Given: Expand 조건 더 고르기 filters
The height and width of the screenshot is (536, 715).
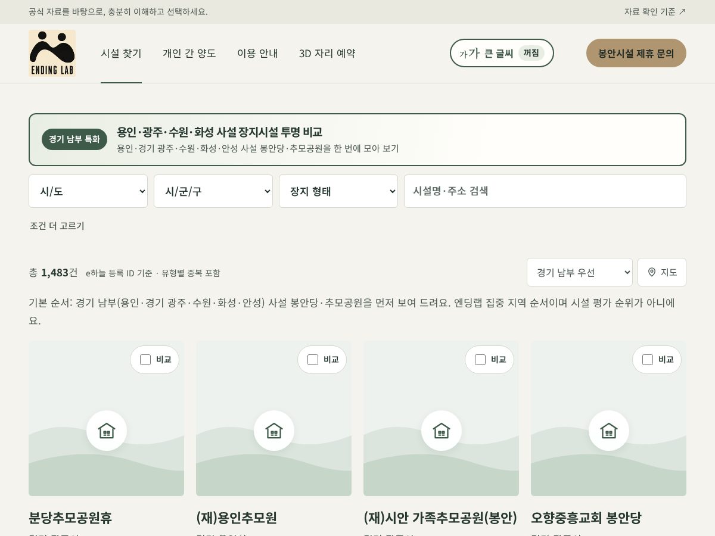Looking at the screenshot, I should [57, 226].
